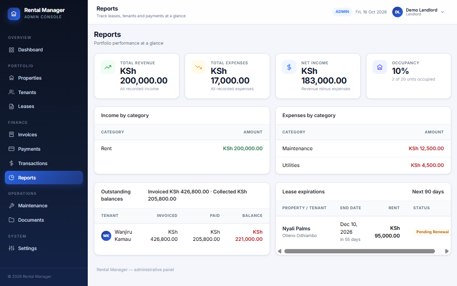Click the 10% occupancy value

(x=400, y=71)
